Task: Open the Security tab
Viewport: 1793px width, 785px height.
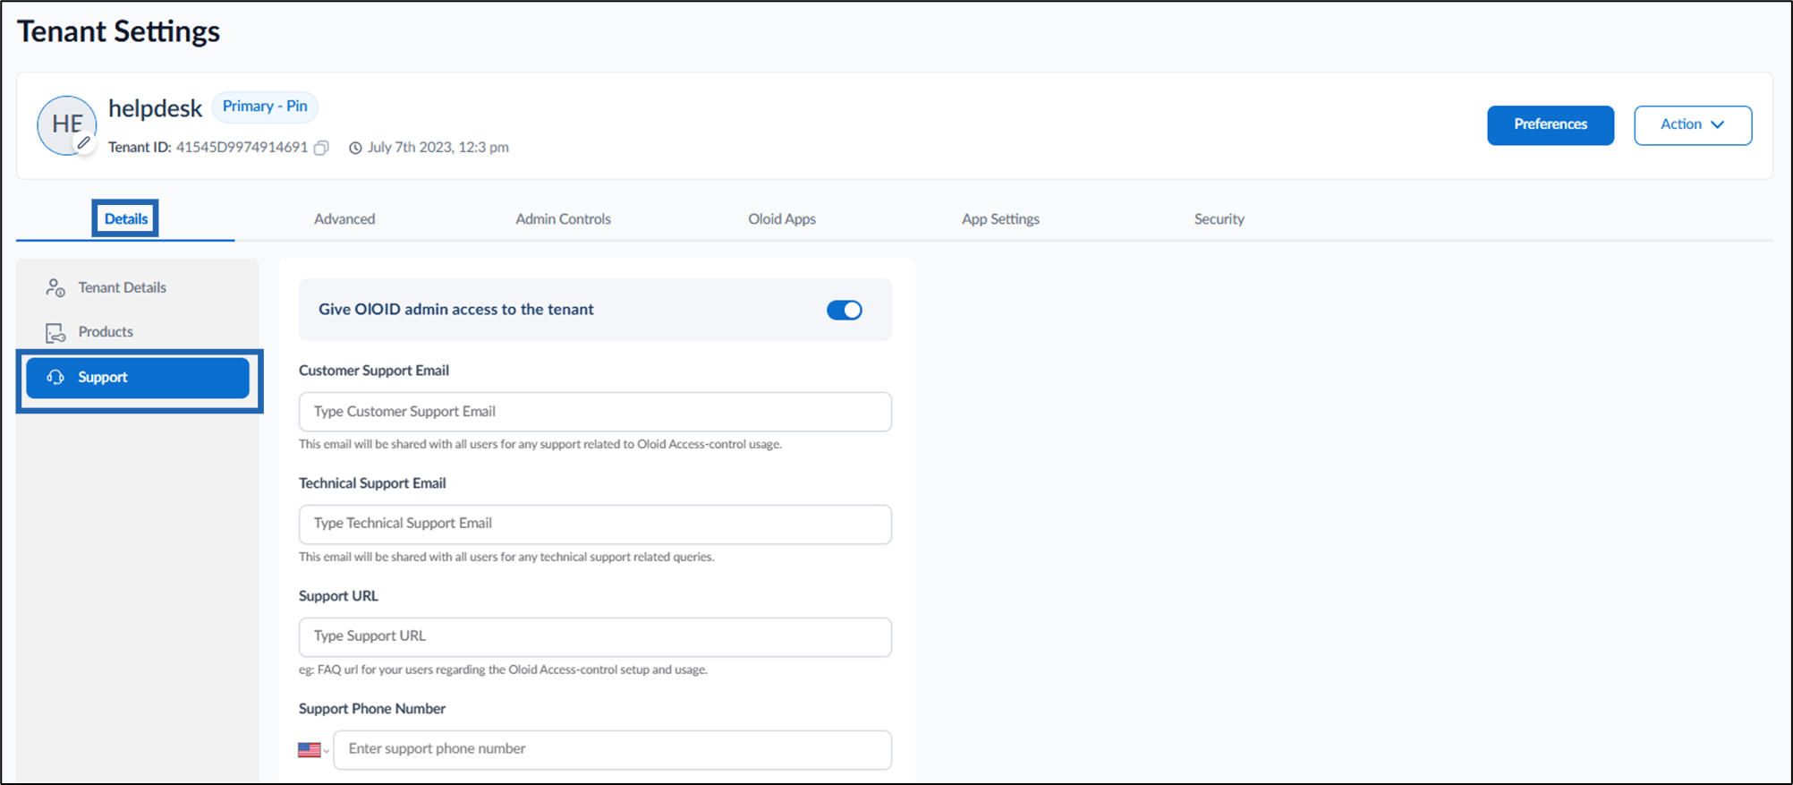Action: 1219,219
